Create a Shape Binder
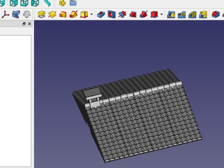 (x=16, y=14)
